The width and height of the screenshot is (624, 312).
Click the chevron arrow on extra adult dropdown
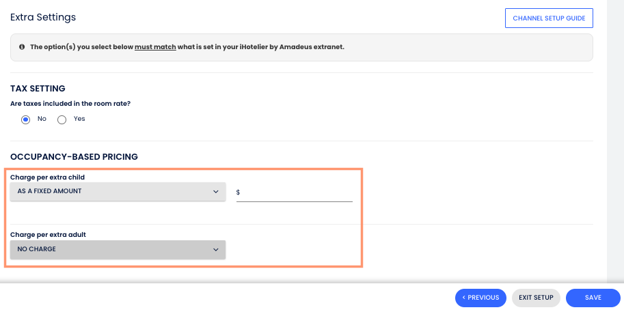215,250
